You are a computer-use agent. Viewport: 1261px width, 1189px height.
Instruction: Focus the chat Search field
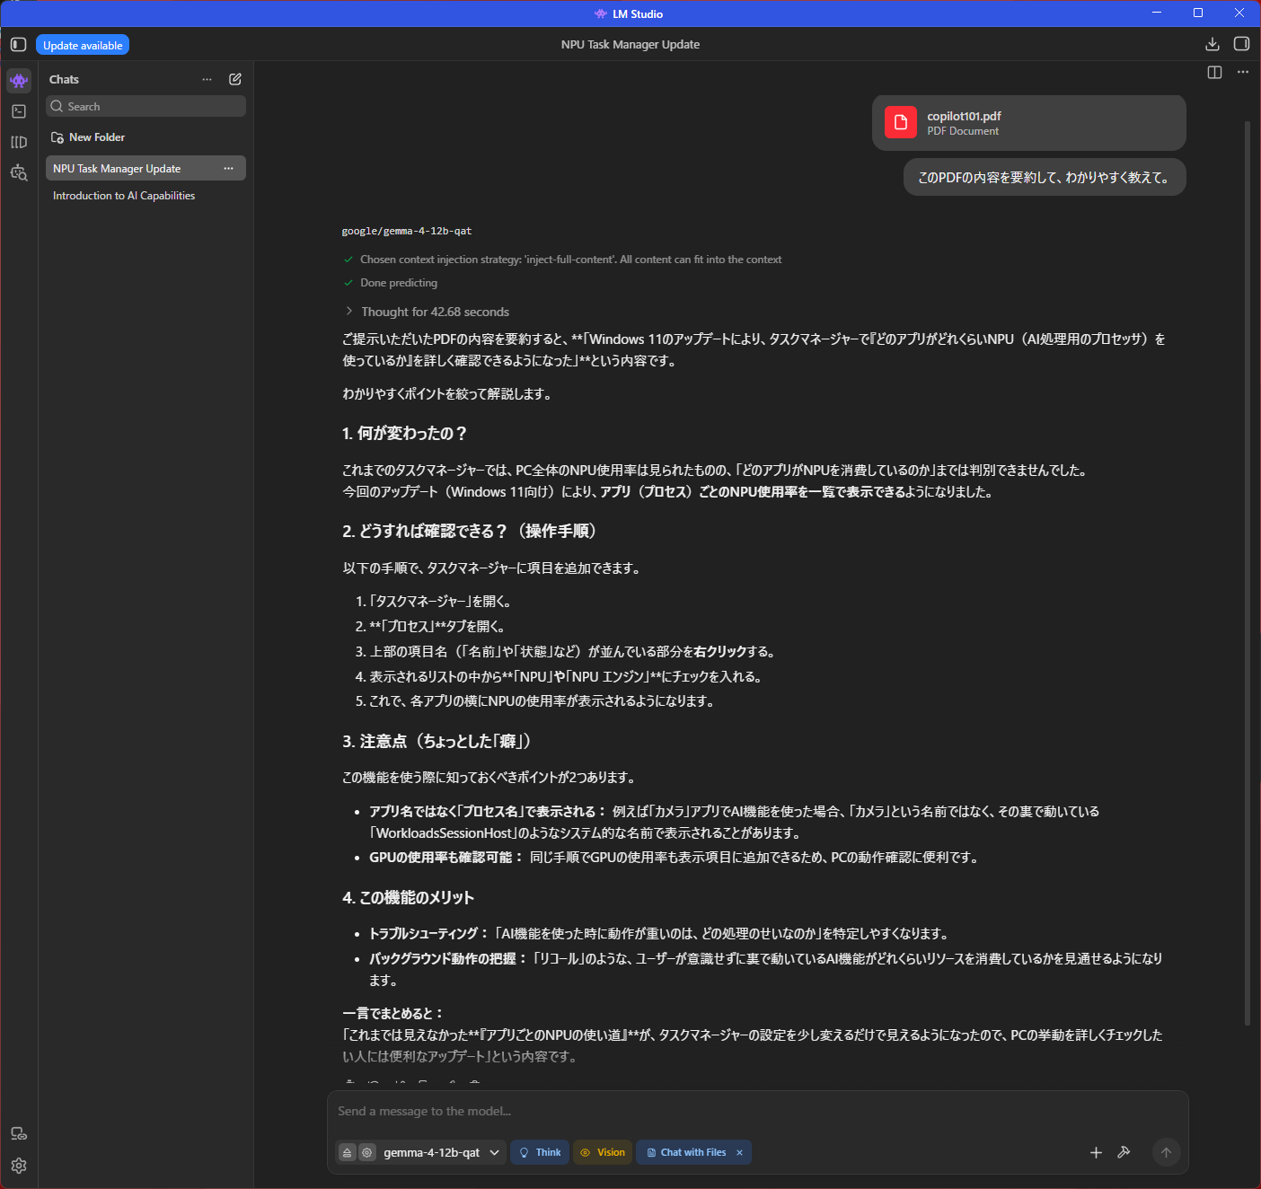pos(145,106)
